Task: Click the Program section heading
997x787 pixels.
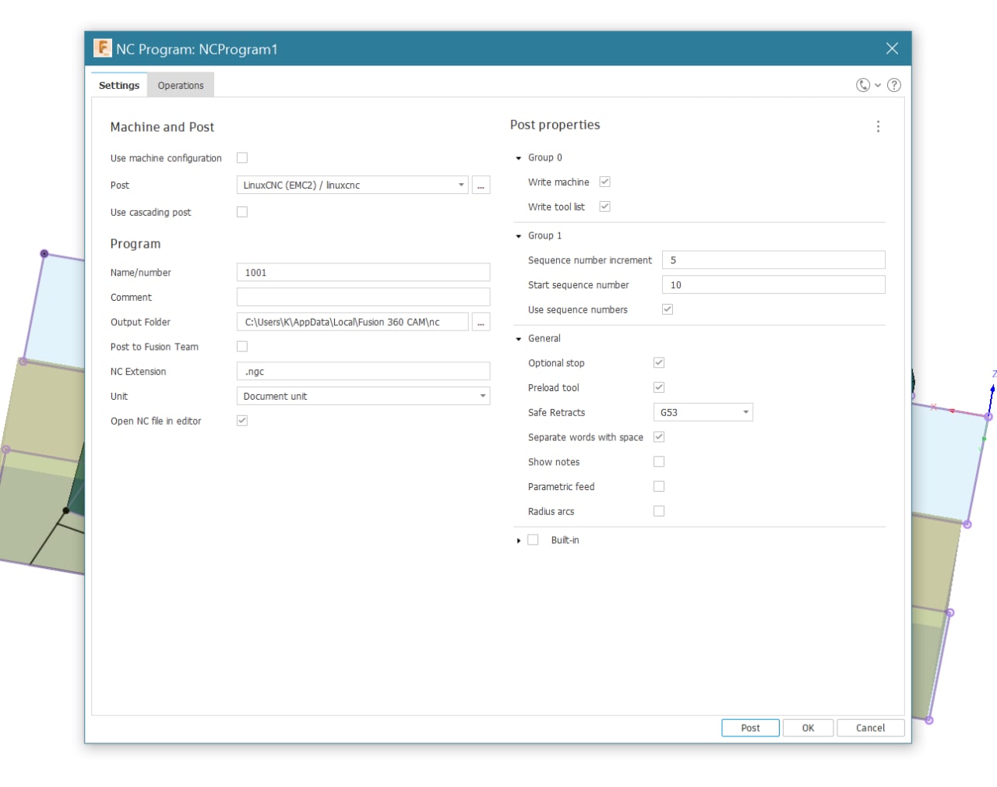Action: (136, 244)
